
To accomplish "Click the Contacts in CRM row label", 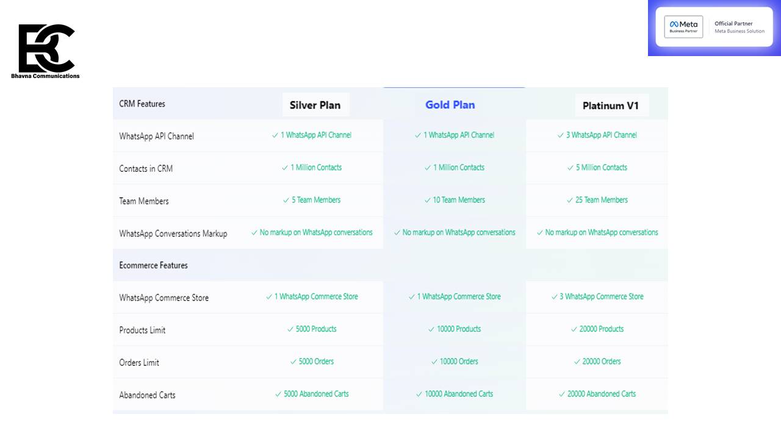I will coord(146,168).
